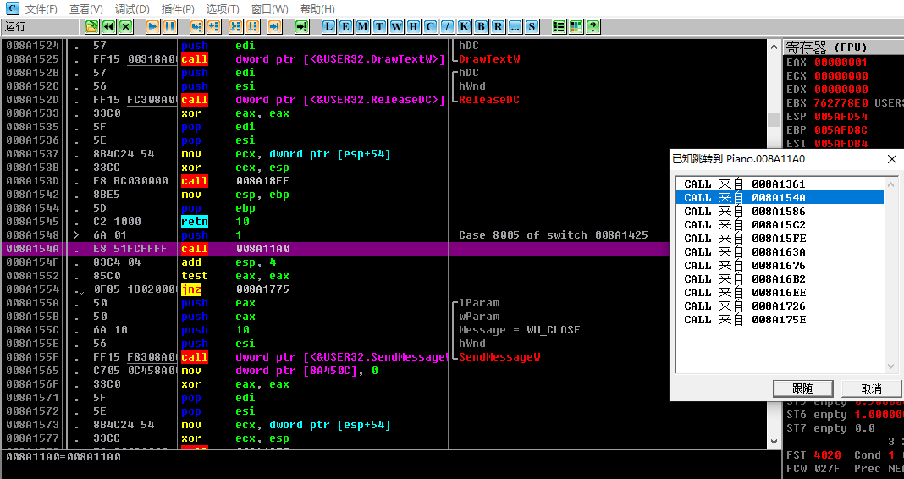Close the debugged program with X icon
904x479 pixels.
click(x=125, y=26)
